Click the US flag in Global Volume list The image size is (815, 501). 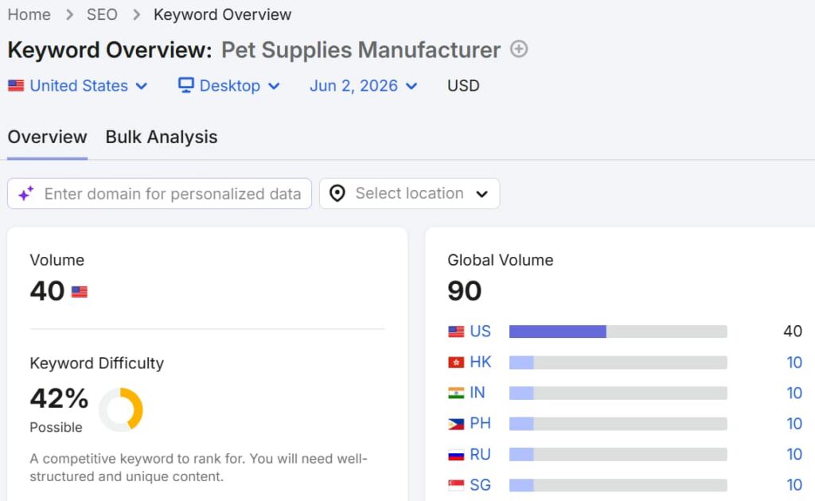click(x=456, y=332)
